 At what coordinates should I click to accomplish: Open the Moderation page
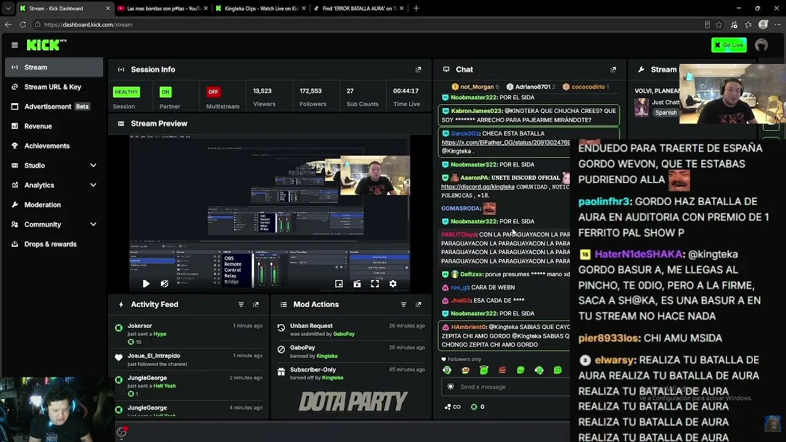(x=54, y=204)
